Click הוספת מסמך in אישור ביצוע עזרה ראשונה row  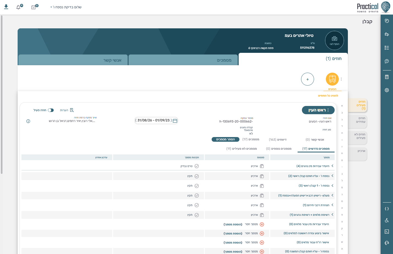click(233, 234)
